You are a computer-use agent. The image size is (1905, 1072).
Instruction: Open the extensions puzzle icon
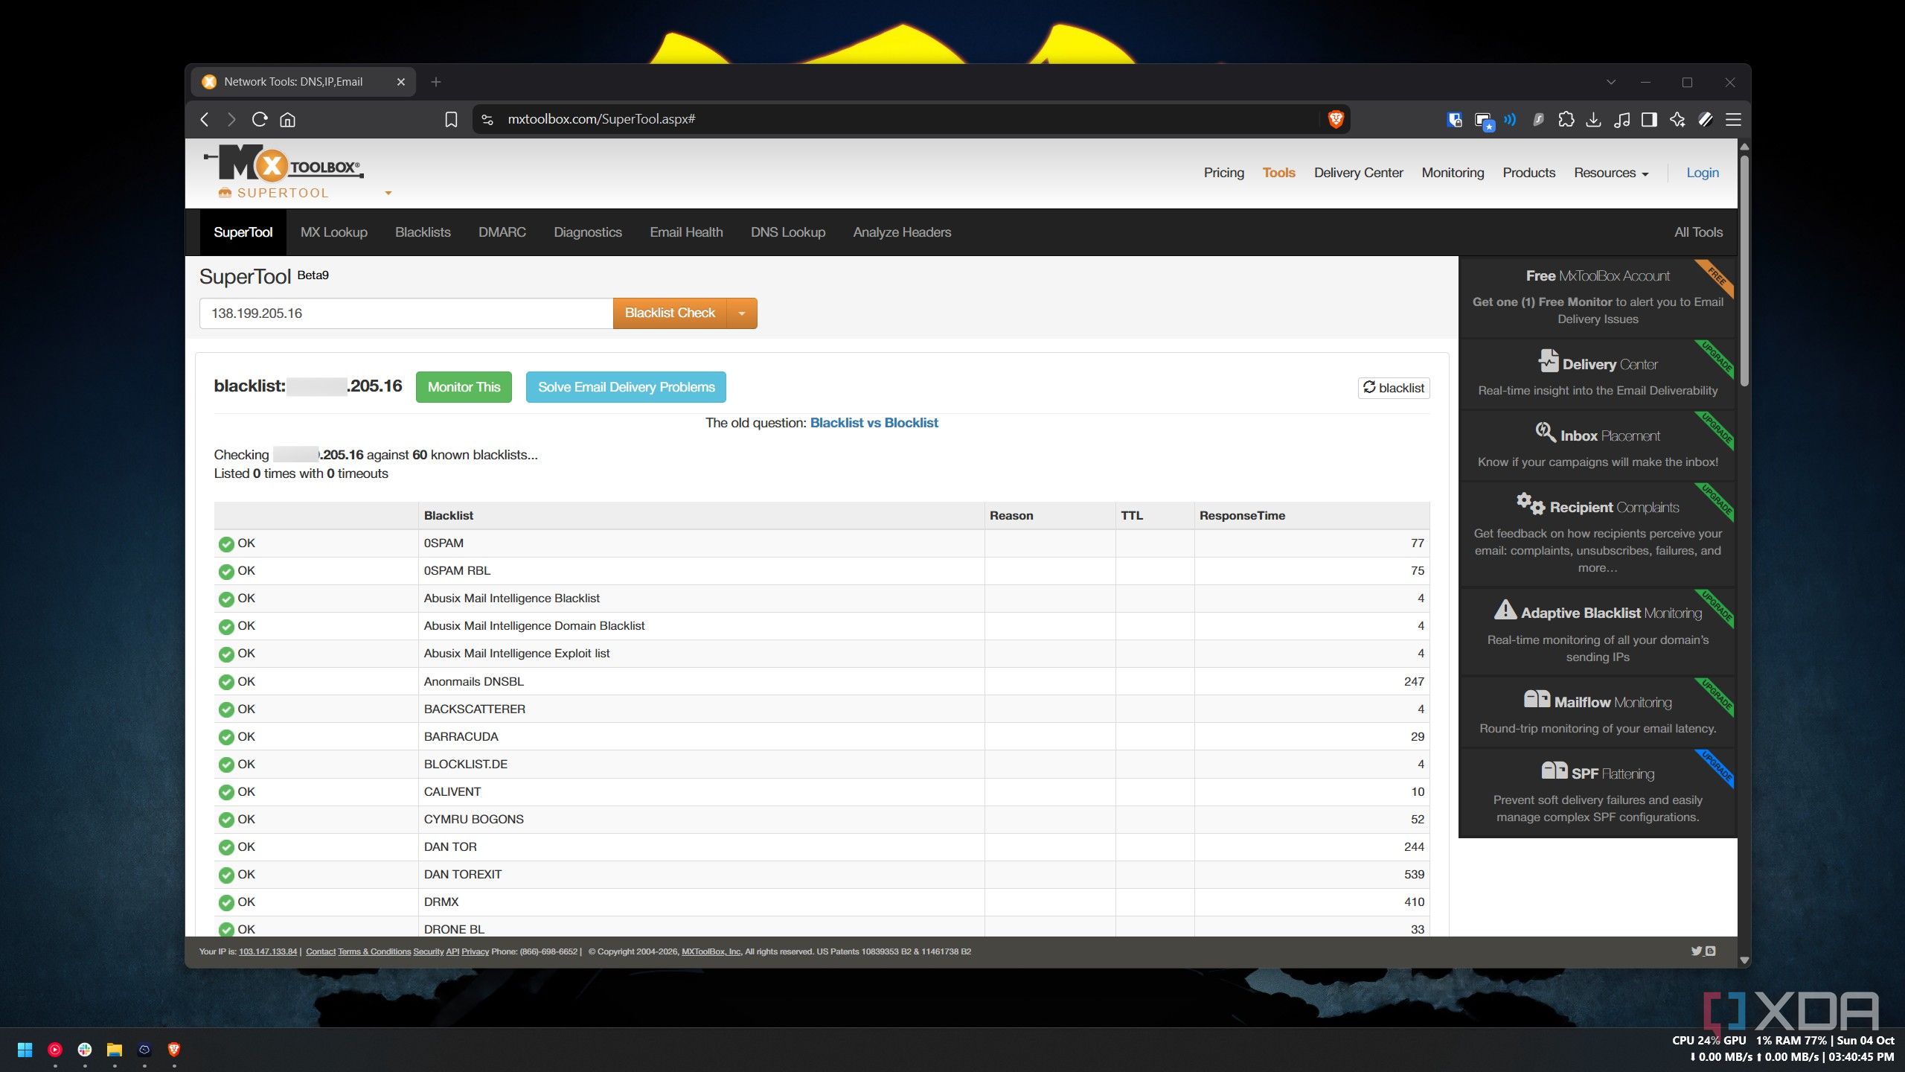coord(1566,119)
